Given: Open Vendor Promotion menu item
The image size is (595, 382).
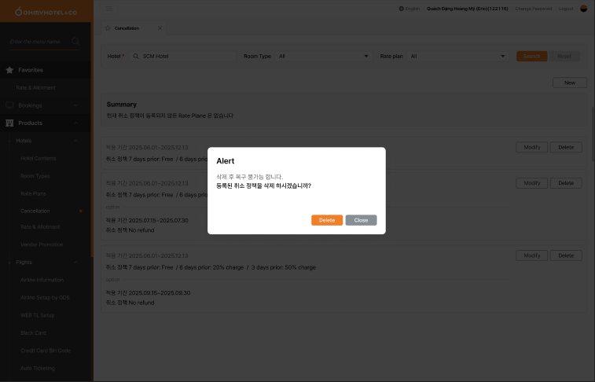Looking at the screenshot, I should point(42,244).
